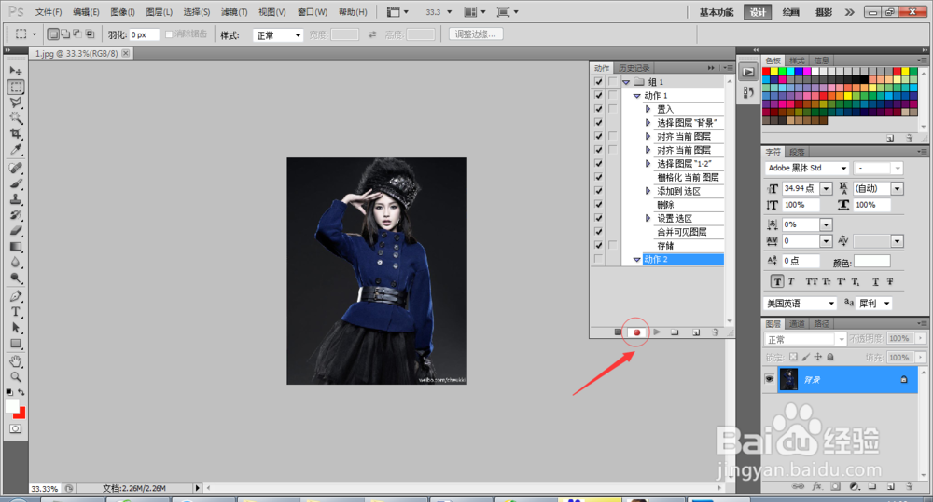Expand the 添加到 选区 step

click(x=648, y=191)
